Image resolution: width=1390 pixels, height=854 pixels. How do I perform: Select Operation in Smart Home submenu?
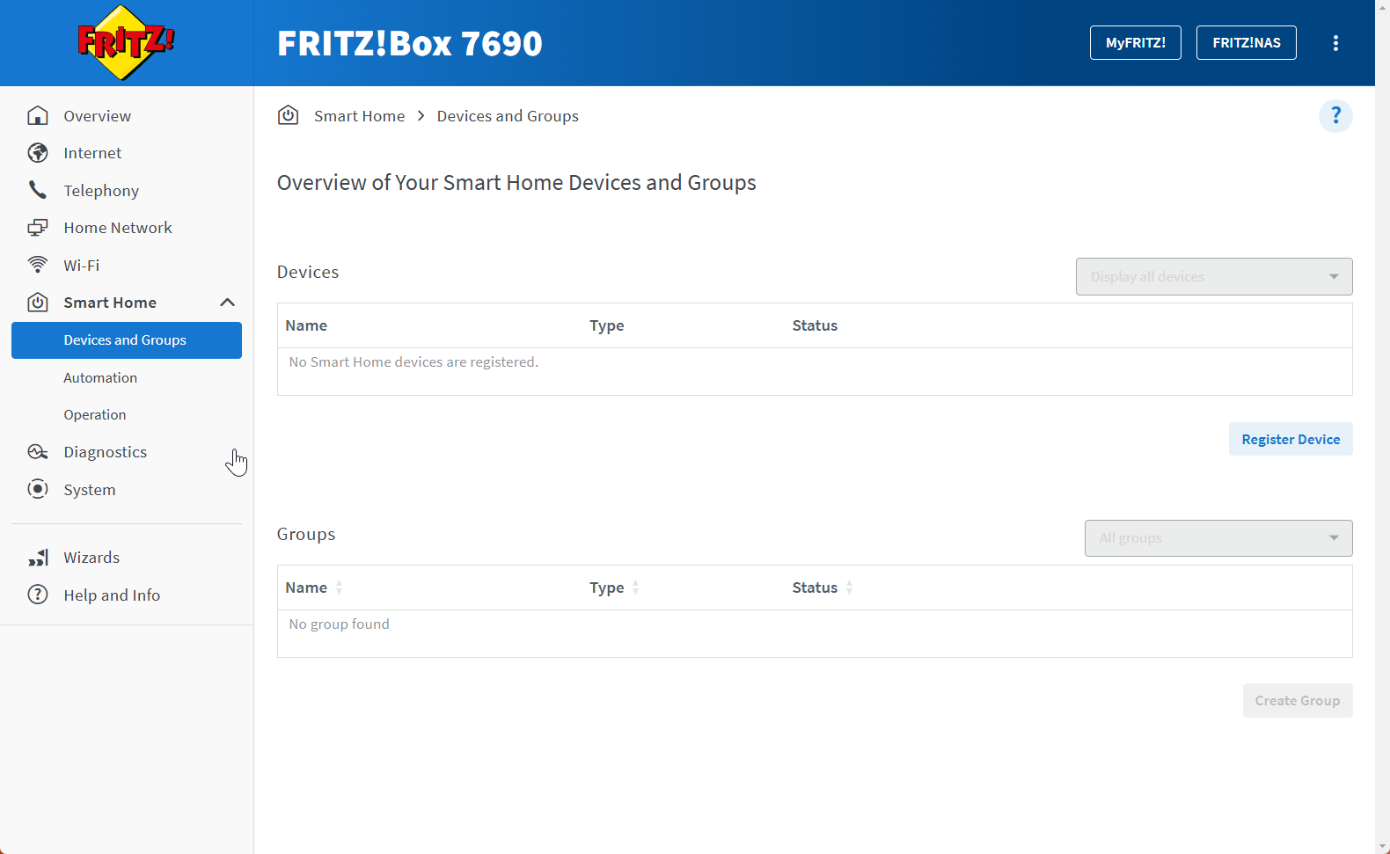coord(95,414)
